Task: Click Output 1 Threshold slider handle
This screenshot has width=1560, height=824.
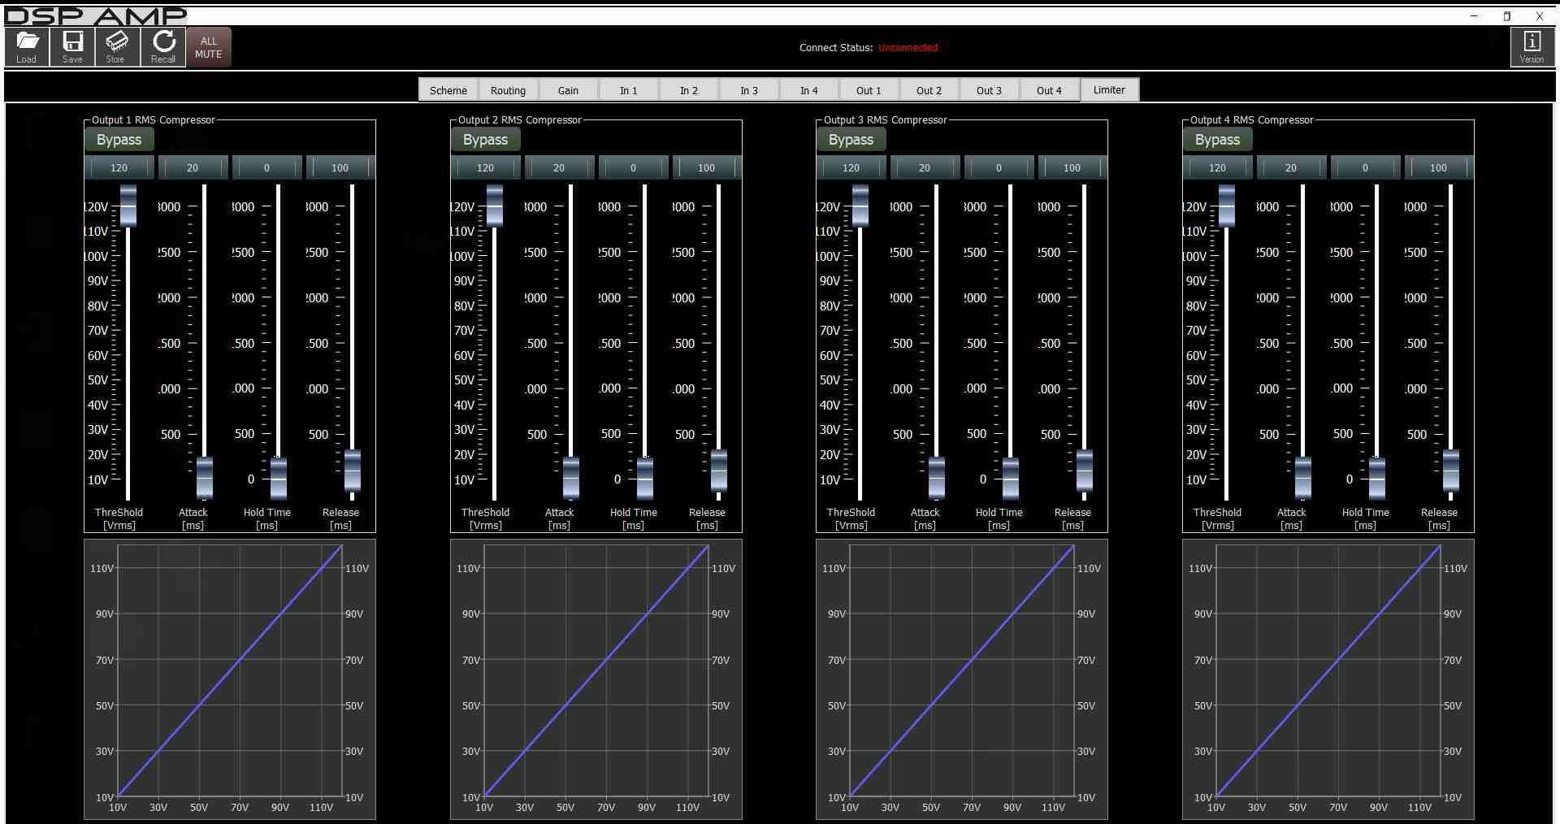Action: [128, 206]
